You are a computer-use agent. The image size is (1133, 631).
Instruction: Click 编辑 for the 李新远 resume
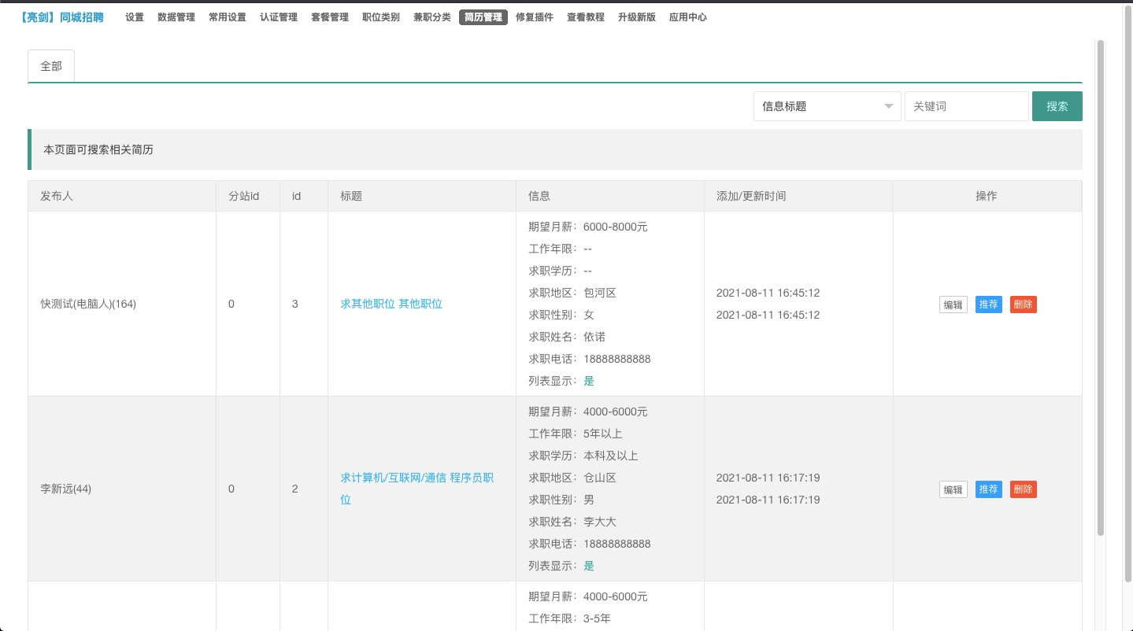(x=953, y=489)
